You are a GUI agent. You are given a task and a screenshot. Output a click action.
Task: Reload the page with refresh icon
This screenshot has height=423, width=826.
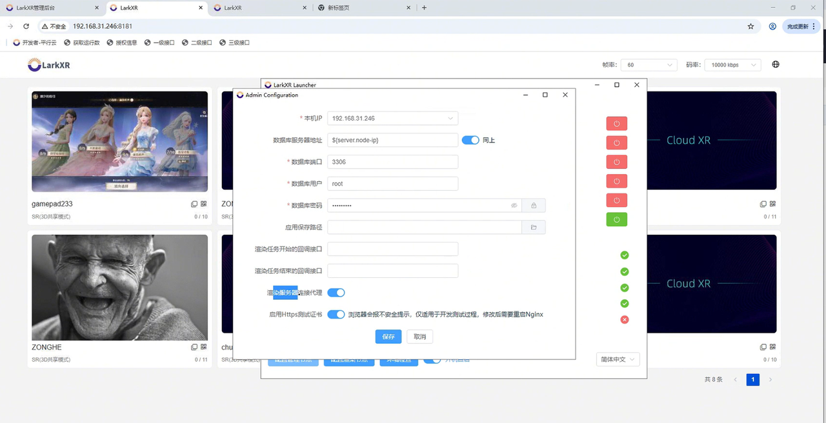pos(26,26)
